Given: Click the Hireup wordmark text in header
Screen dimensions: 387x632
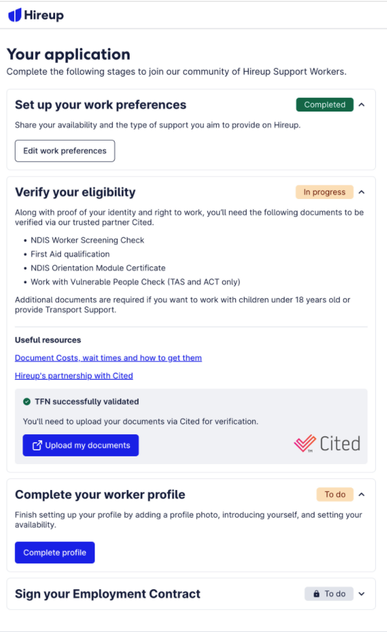Looking at the screenshot, I should [x=44, y=16].
